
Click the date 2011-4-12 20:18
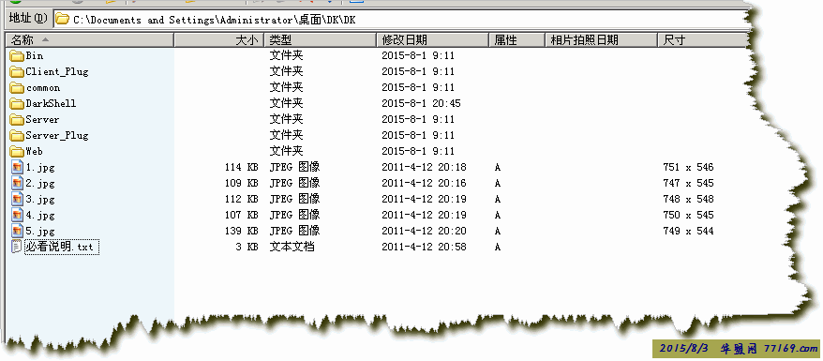point(424,168)
